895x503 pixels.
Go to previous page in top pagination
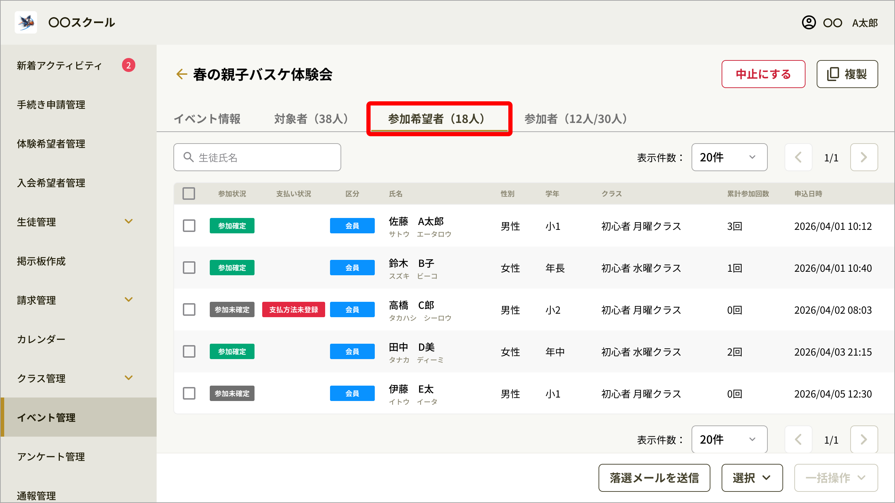[x=798, y=157]
